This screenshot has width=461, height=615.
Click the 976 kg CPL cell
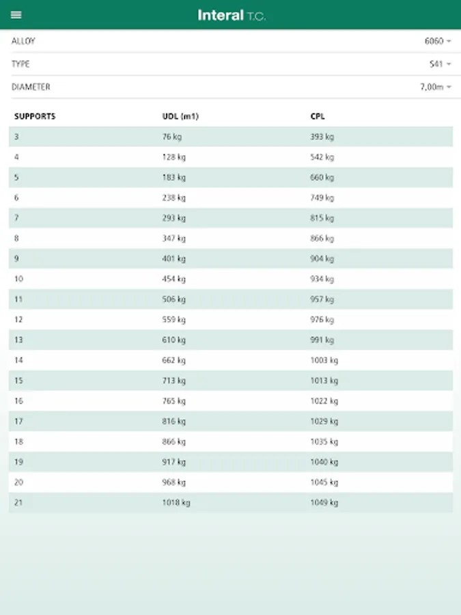[x=322, y=320]
